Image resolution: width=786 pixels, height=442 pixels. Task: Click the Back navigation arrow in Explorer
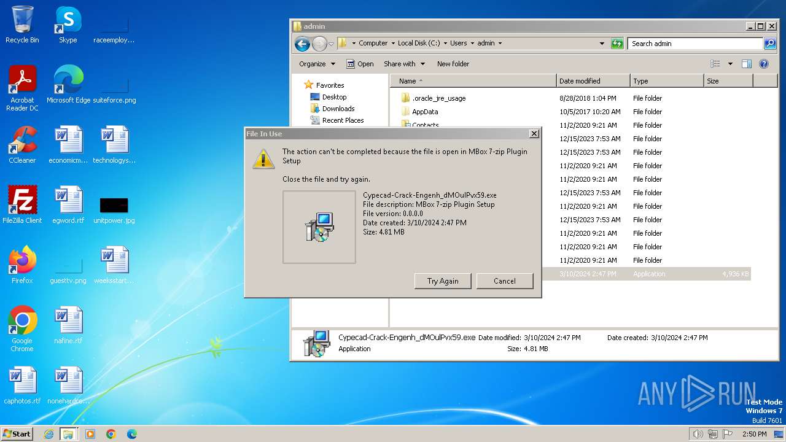tap(302, 44)
